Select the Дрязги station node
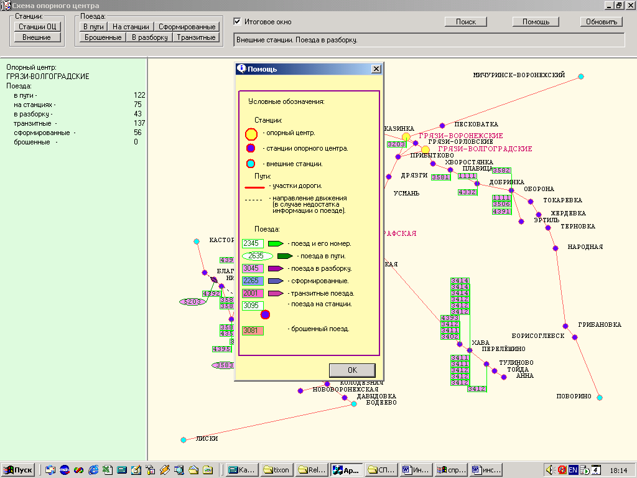This screenshot has width=637, height=478. (389, 176)
